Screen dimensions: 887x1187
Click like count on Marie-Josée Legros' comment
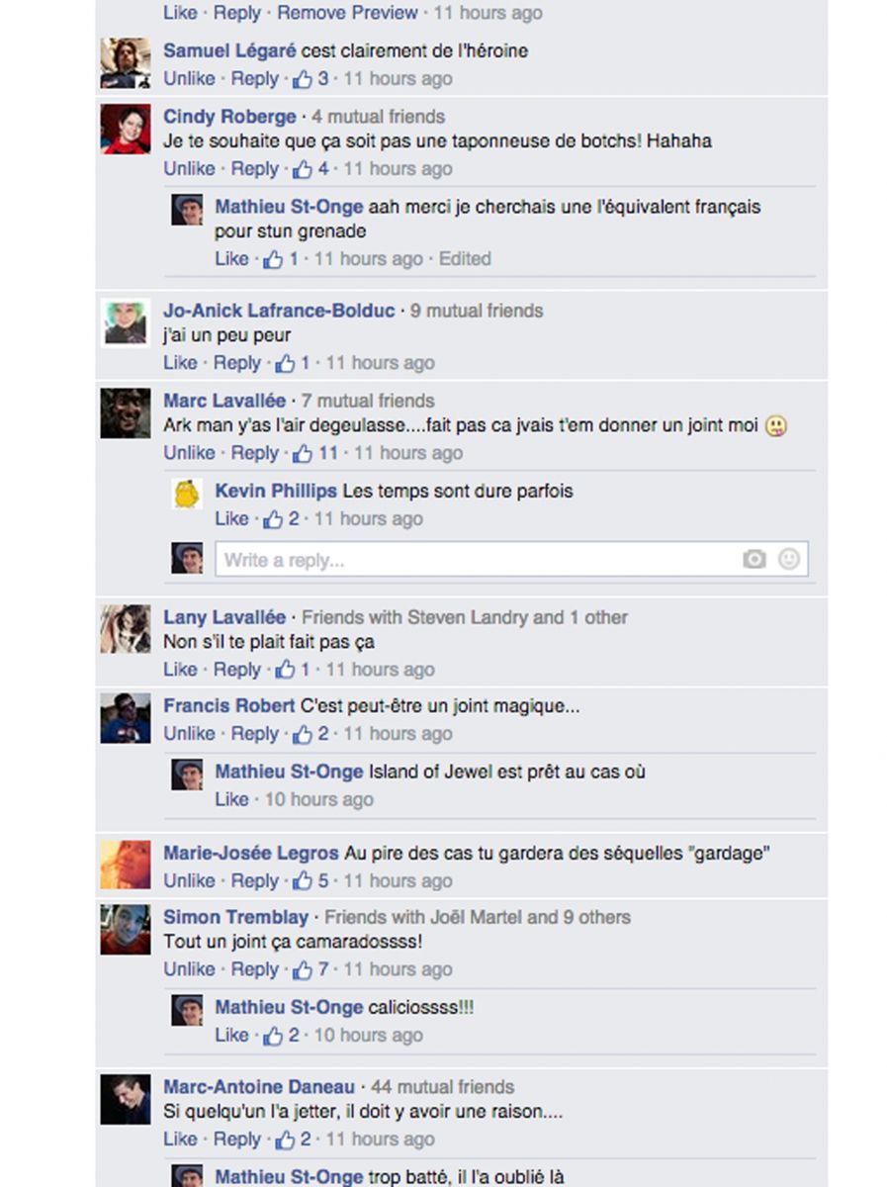click(310, 881)
